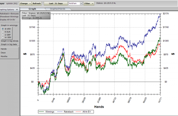Open the Last 31 Days range

[x=56, y=3]
